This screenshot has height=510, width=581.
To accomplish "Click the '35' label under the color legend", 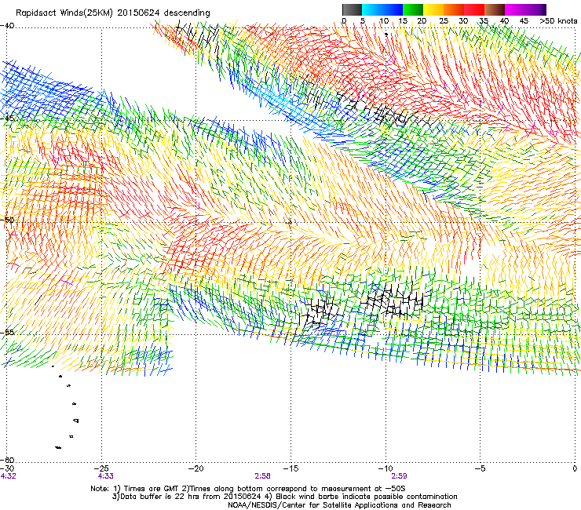I will click(484, 21).
